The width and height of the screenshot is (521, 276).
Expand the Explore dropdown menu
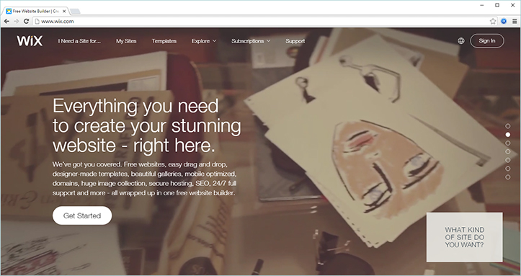coord(204,41)
